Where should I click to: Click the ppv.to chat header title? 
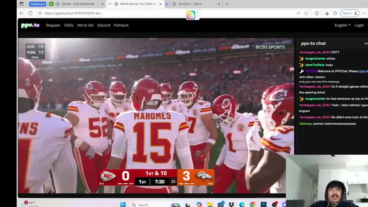[313, 43]
